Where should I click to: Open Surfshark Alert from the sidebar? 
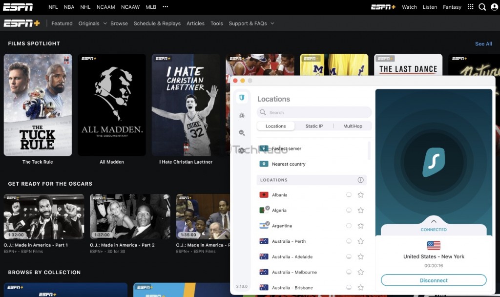click(x=242, y=115)
